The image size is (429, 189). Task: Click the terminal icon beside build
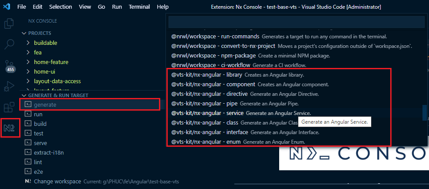click(28, 124)
